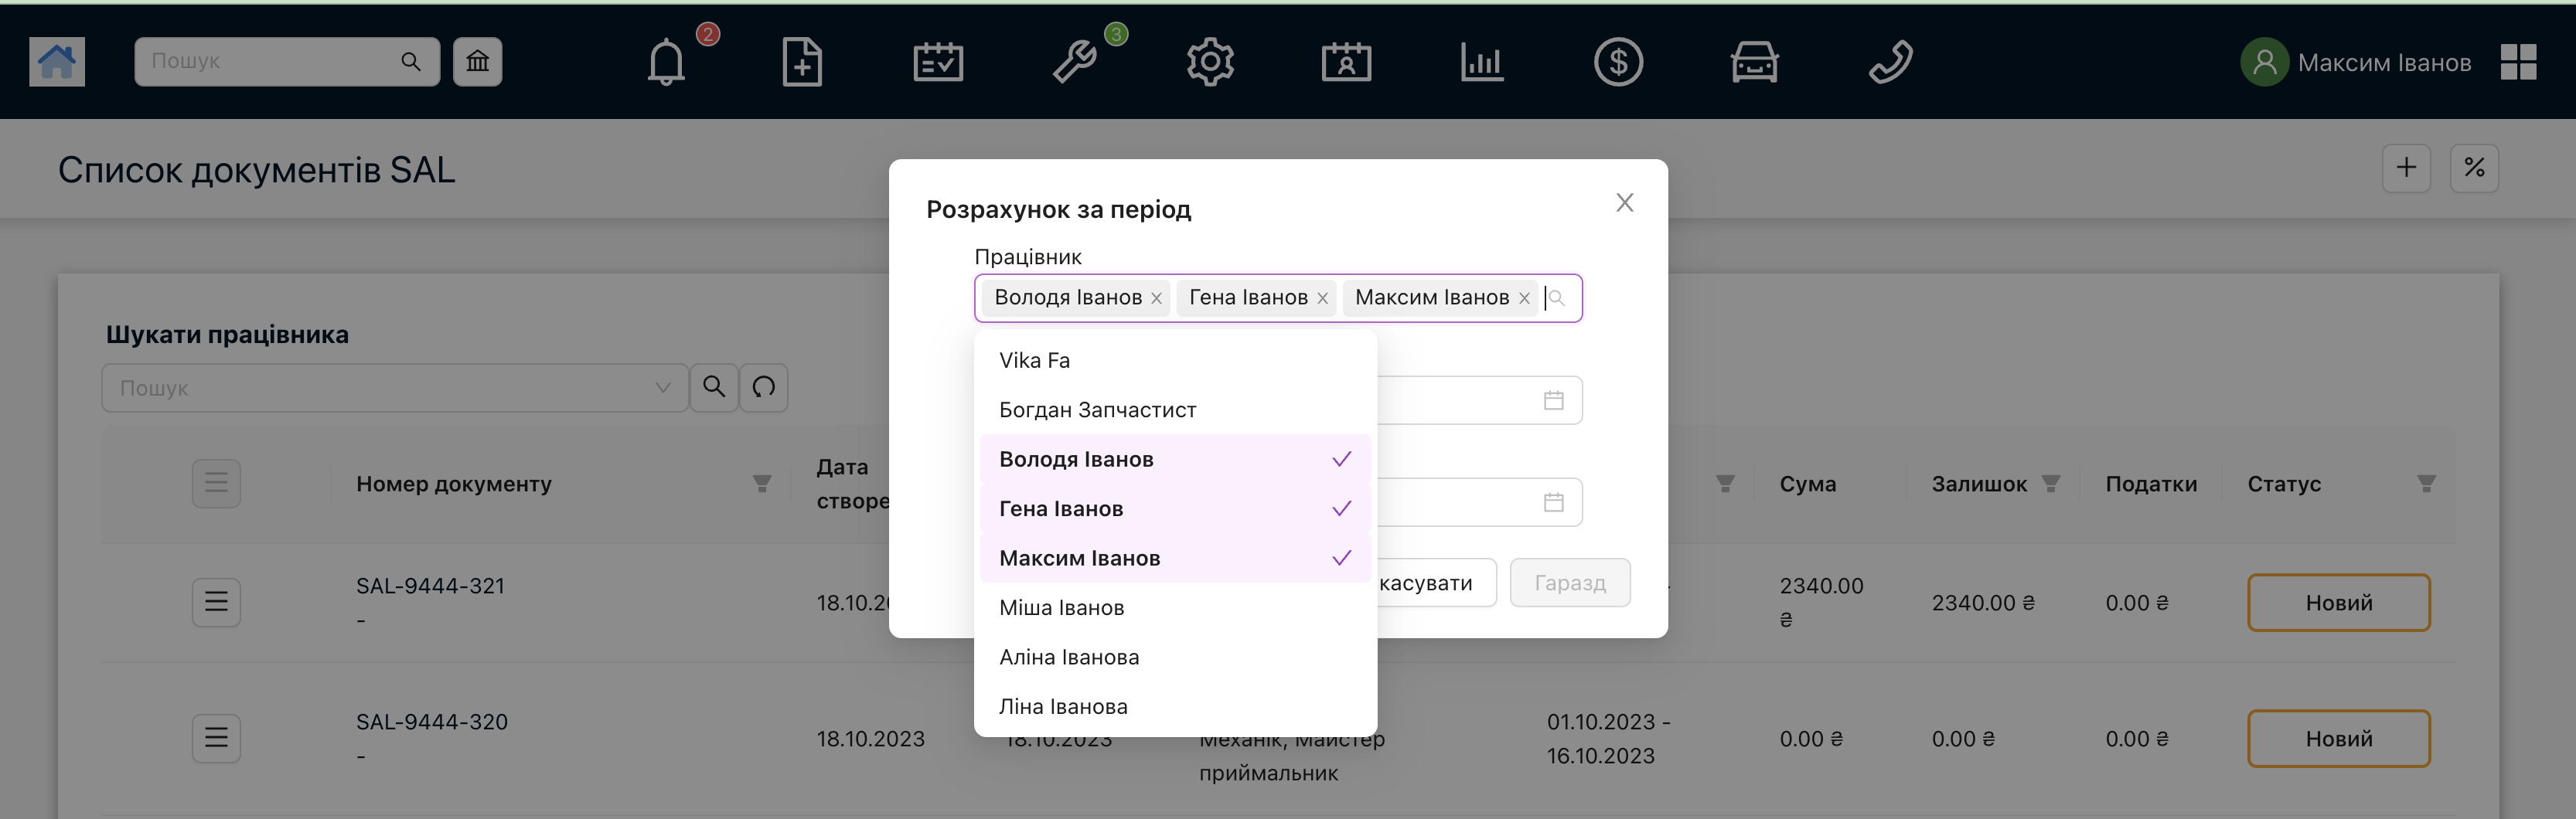Screen dimensions: 2576x819
Task: Click the Гаразд button in the dialog
Action: click(1570, 583)
